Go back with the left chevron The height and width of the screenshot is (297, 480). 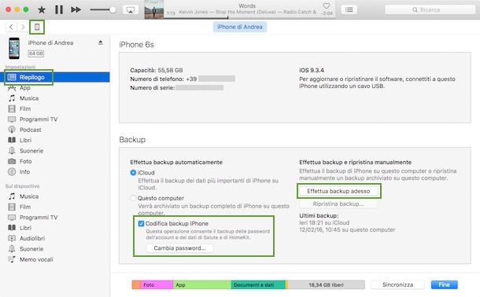(x=11, y=27)
